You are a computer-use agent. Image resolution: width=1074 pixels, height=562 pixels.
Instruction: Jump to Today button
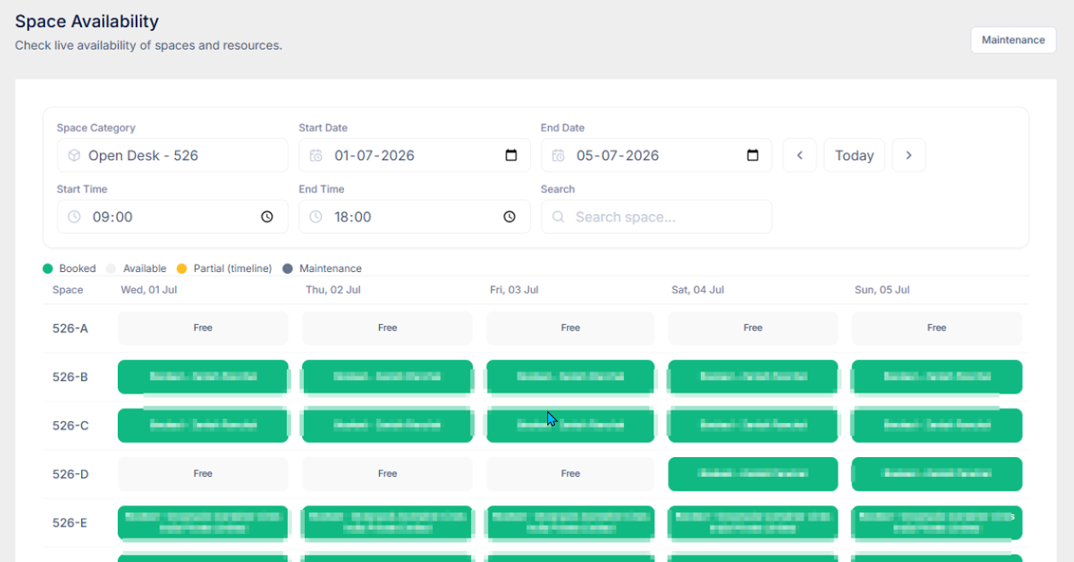click(855, 155)
